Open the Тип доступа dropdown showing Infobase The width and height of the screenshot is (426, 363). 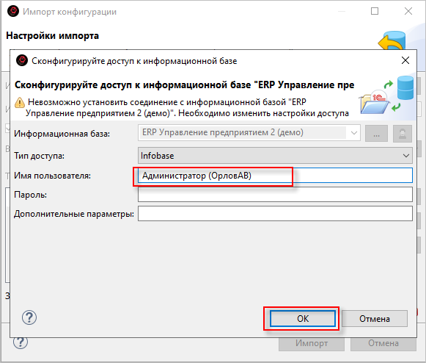[275, 156]
